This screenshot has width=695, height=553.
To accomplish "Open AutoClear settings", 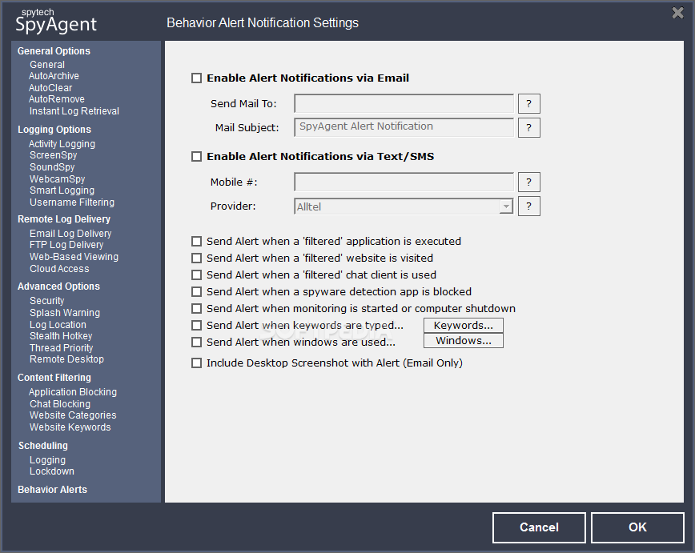I will (x=50, y=88).
